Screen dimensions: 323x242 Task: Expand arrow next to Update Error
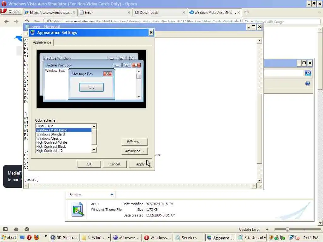(267, 229)
